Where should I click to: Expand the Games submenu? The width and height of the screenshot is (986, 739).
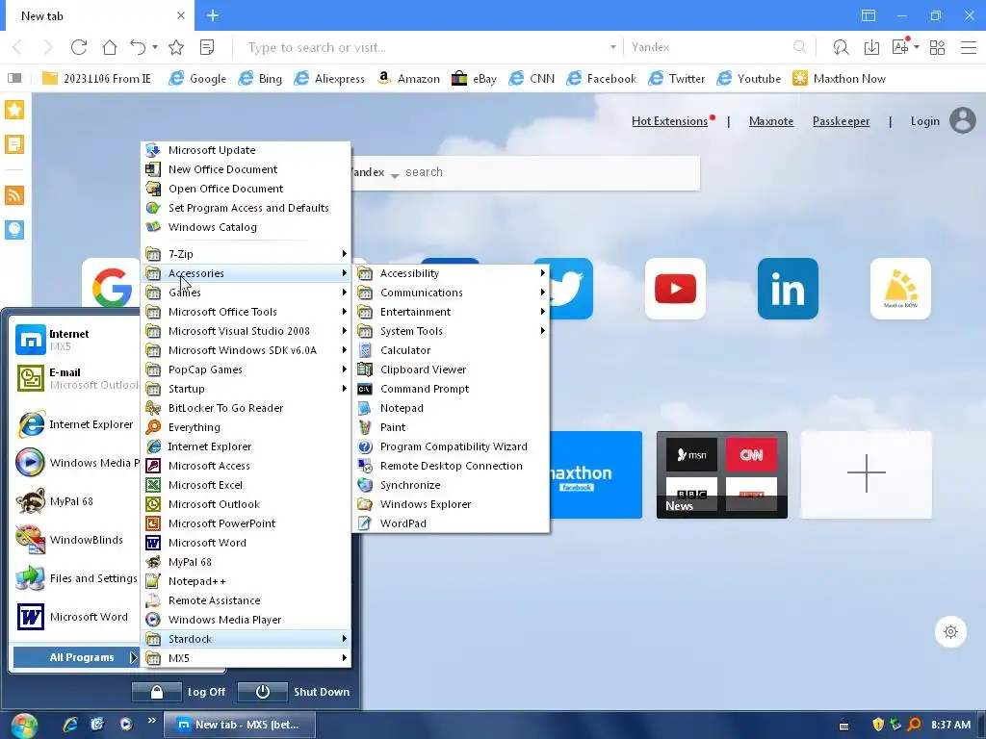(246, 293)
